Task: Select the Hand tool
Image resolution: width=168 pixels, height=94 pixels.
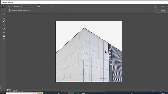Action: pos(4,36)
